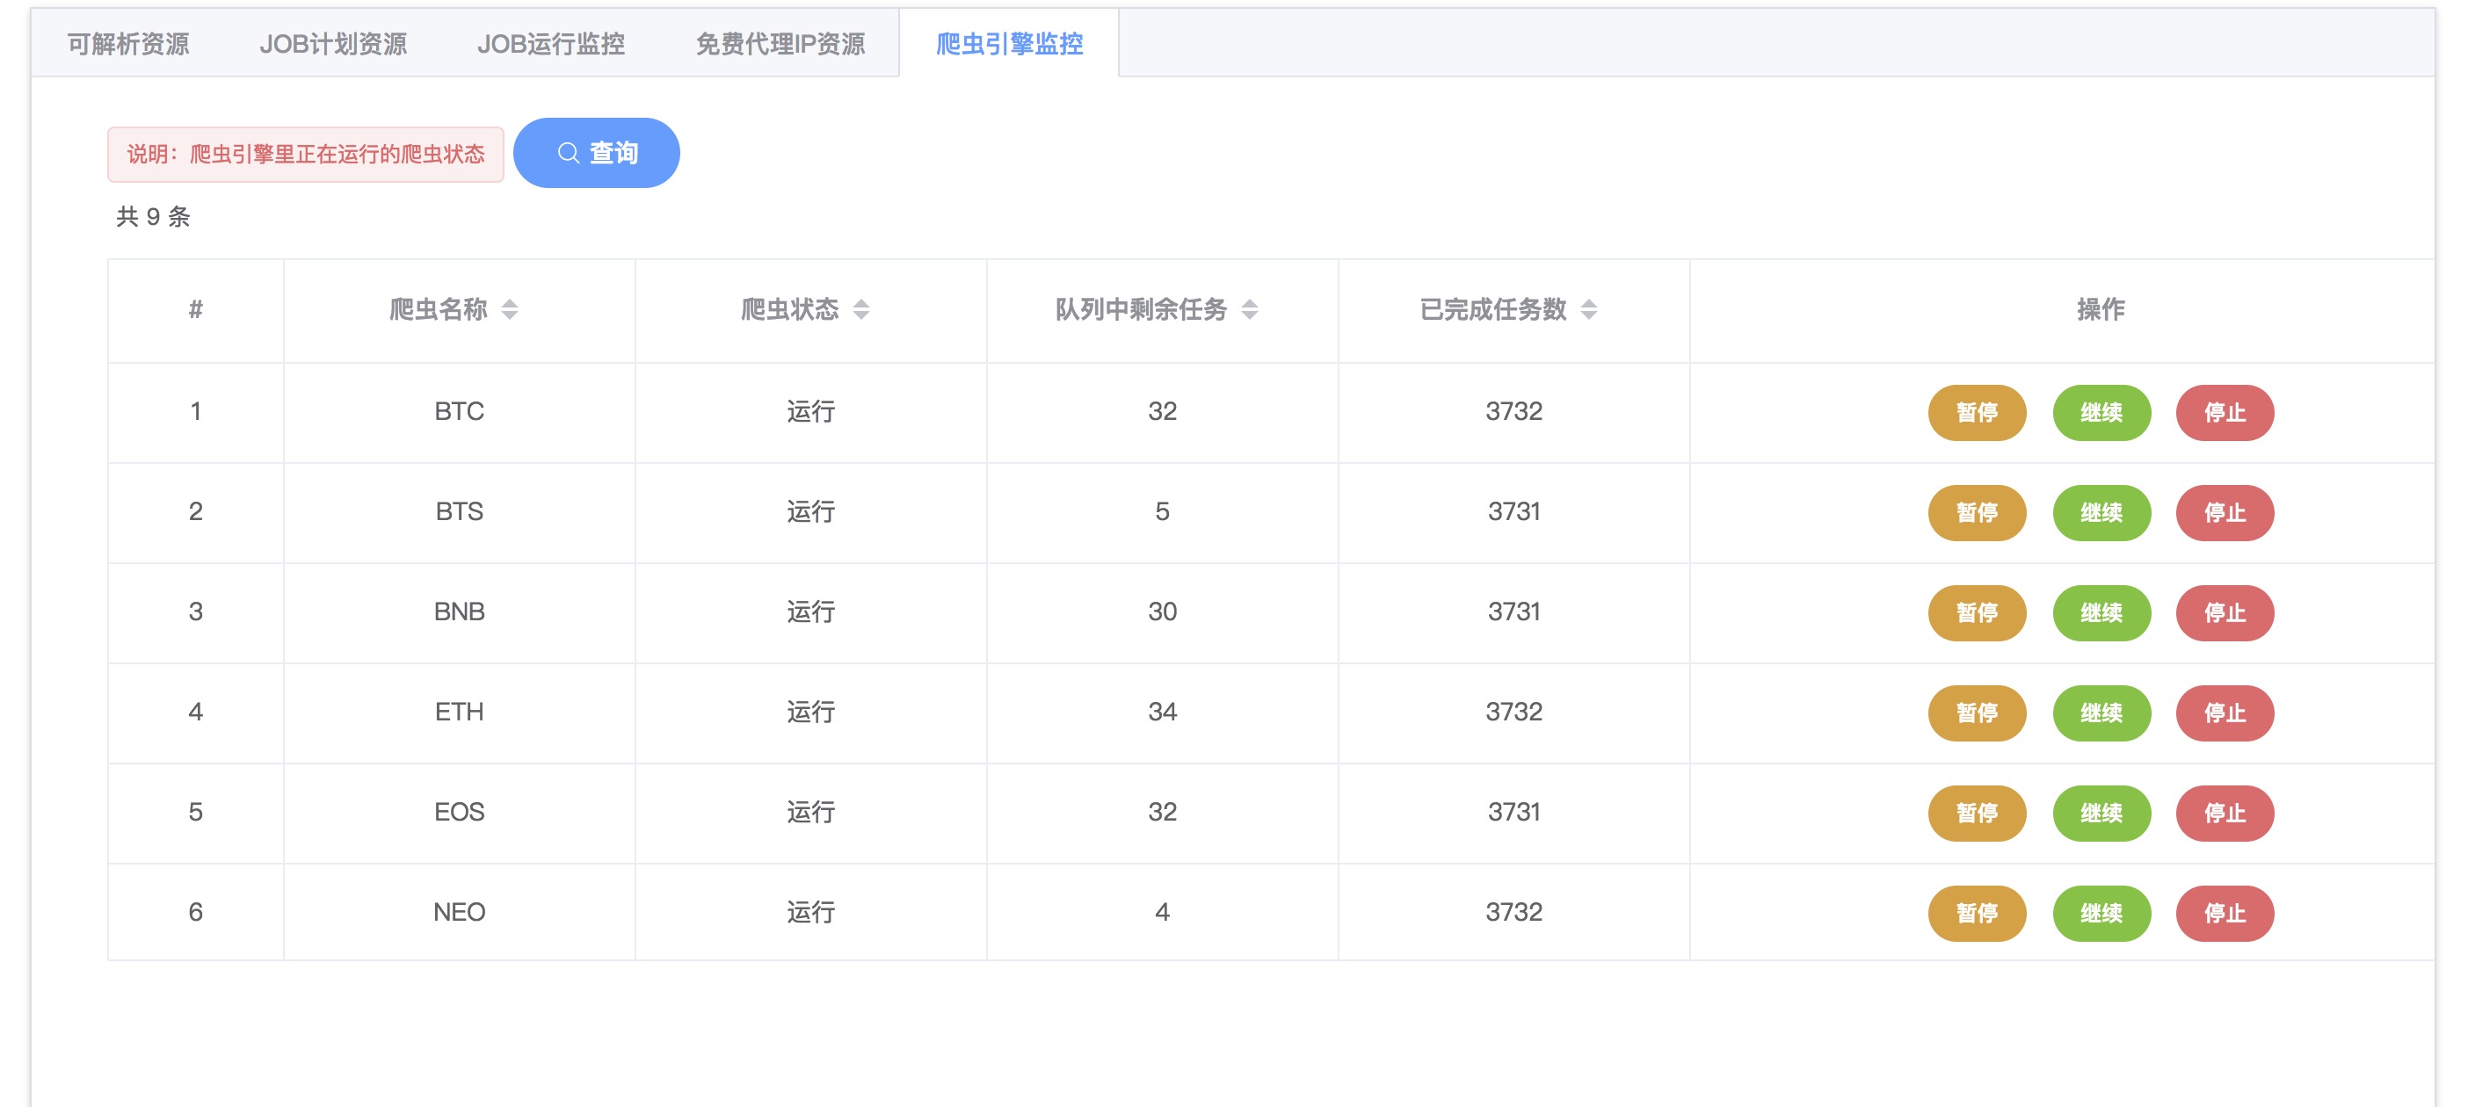This screenshot has width=2468, height=1107.
Task: Stop the ETH crawler
Action: pos(2224,713)
